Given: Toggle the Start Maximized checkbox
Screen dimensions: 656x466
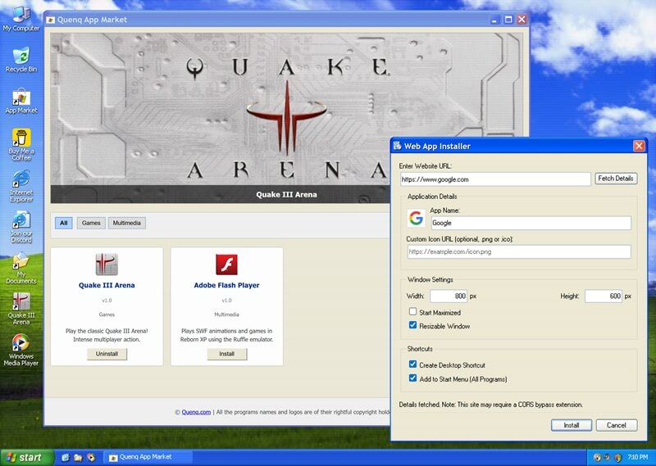Looking at the screenshot, I should pyautogui.click(x=412, y=311).
